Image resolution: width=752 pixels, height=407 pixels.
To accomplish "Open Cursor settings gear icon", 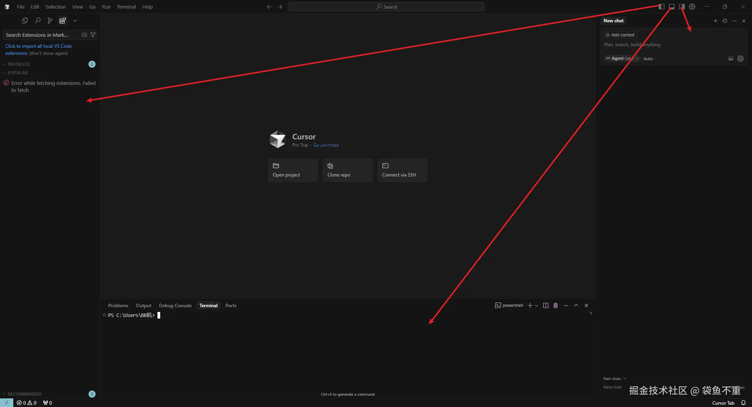I will point(692,7).
